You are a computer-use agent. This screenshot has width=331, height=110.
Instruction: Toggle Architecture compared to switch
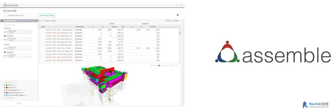(5, 36)
